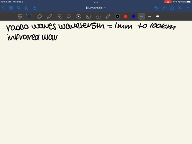
Task: Go back using the back chevron
Action: (x=3, y=8)
